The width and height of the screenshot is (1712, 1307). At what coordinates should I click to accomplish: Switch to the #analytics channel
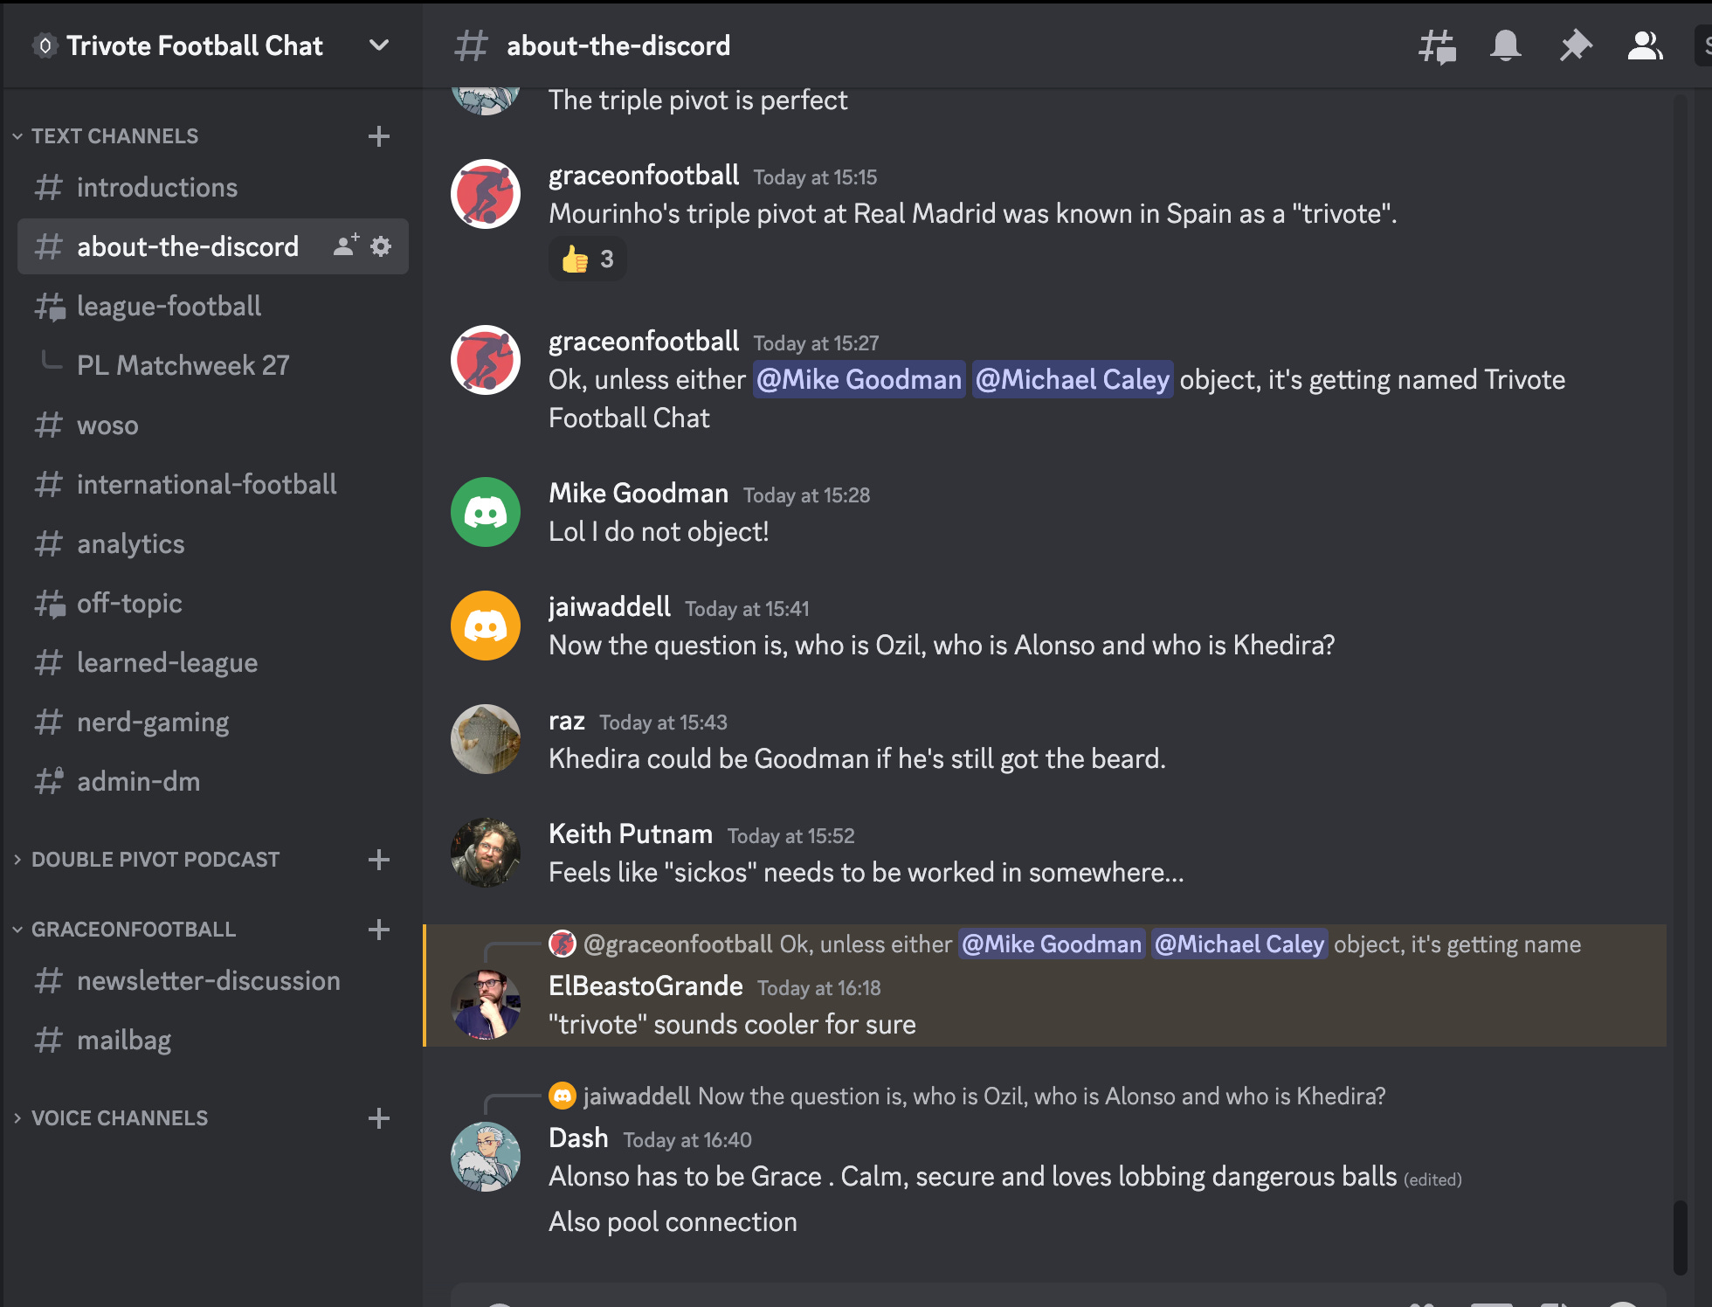[x=130, y=543]
